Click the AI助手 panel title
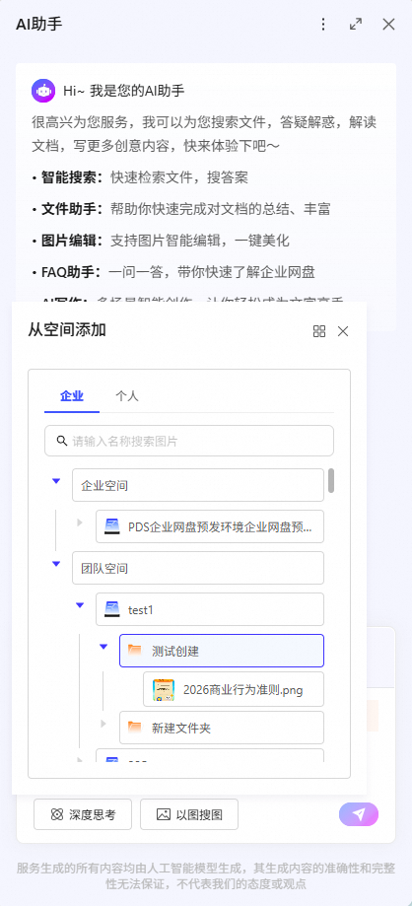412x906 pixels. (x=39, y=25)
